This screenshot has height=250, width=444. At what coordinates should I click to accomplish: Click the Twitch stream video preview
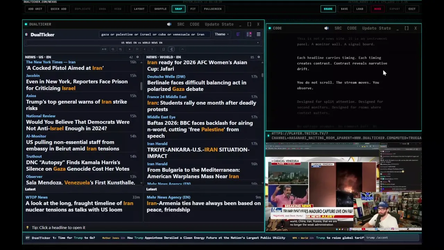(343, 186)
